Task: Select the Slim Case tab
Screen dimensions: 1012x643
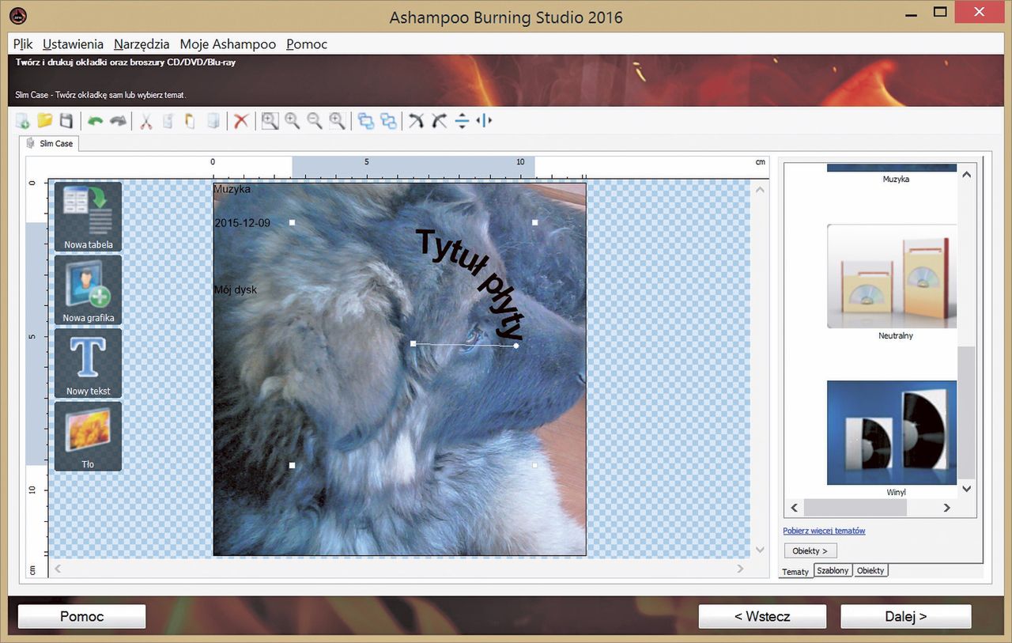Action: 49,143
